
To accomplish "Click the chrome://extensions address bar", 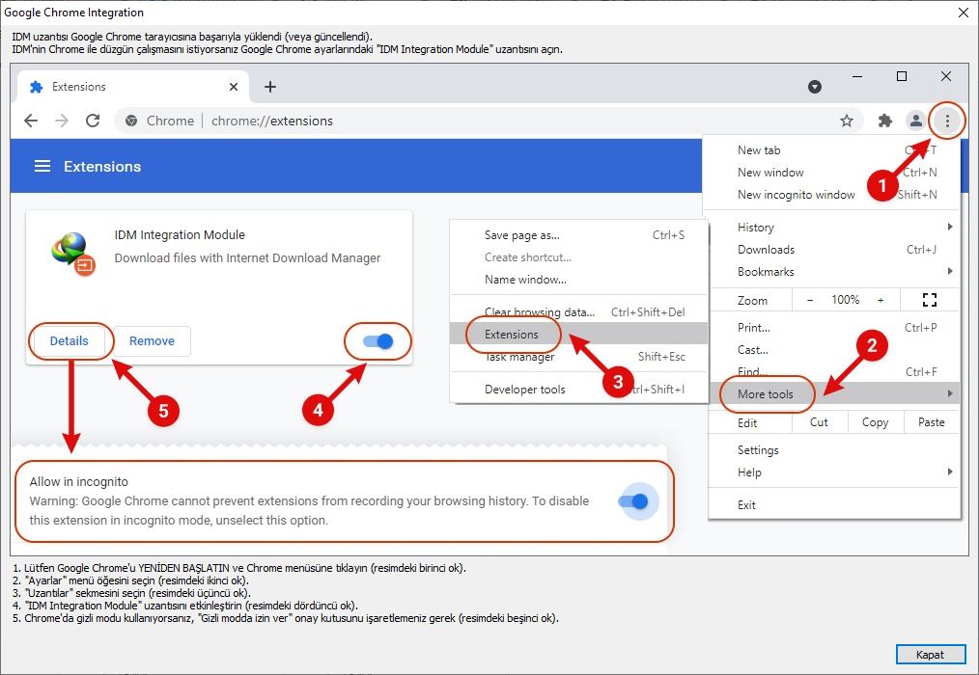I will tap(487, 121).
